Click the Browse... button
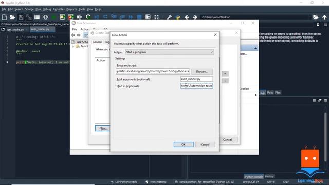This screenshot has width=329, height=185. pyautogui.click(x=202, y=72)
